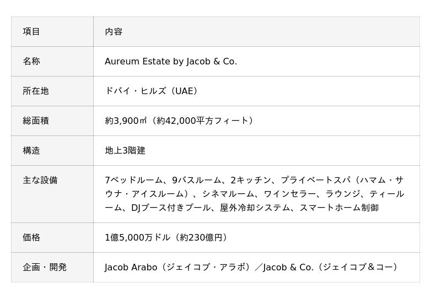The width and height of the screenshot is (441, 299).
Task: Select the 価格 row label
Action: coord(31,237)
